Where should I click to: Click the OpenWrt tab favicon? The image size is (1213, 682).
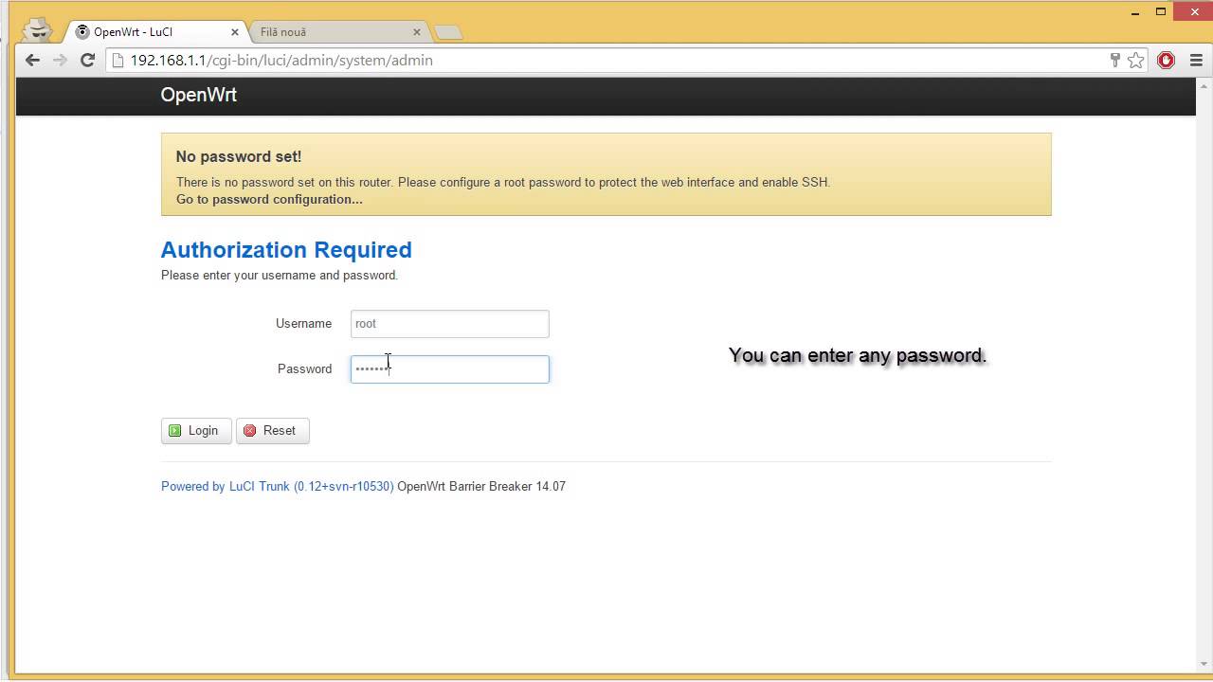[82, 31]
